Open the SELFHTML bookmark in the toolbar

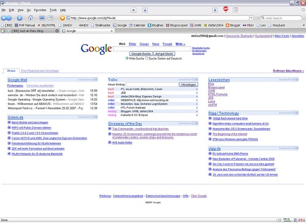click(47, 25)
